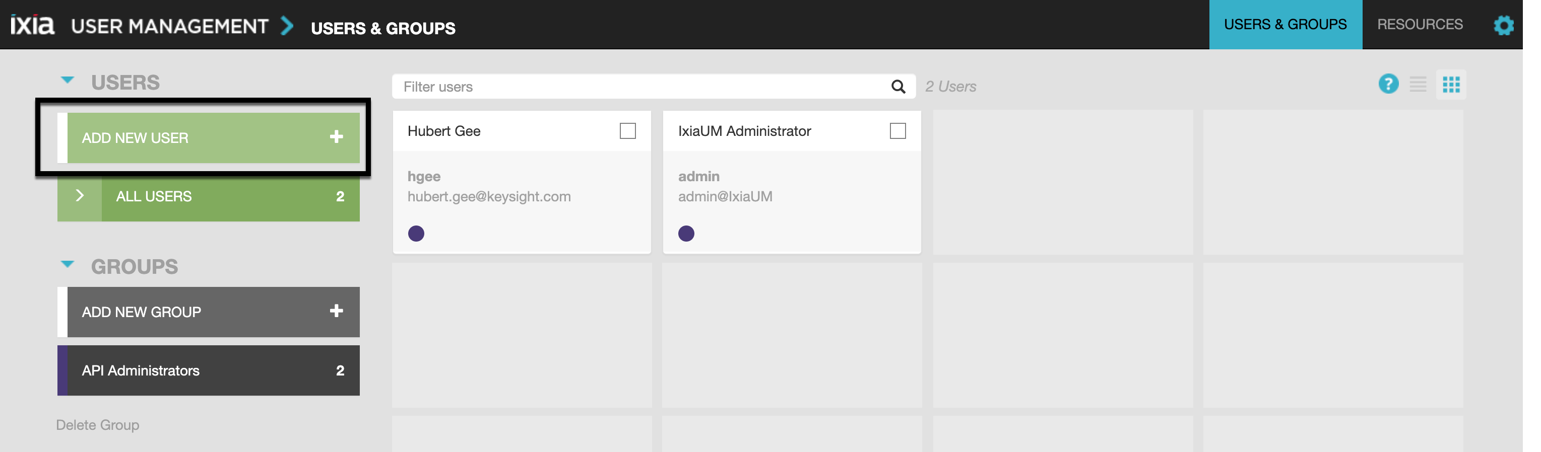Collapse the Groups section
This screenshot has width=1541, height=452.
[x=68, y=264]
